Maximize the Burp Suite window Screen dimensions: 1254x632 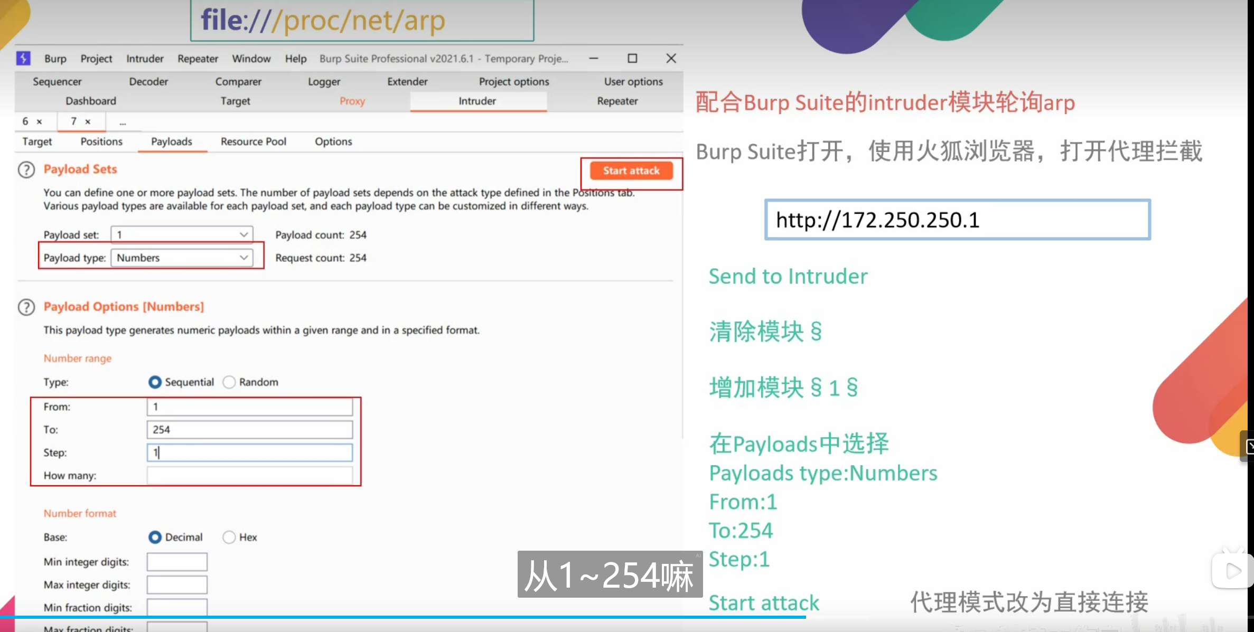pos(632,58)
